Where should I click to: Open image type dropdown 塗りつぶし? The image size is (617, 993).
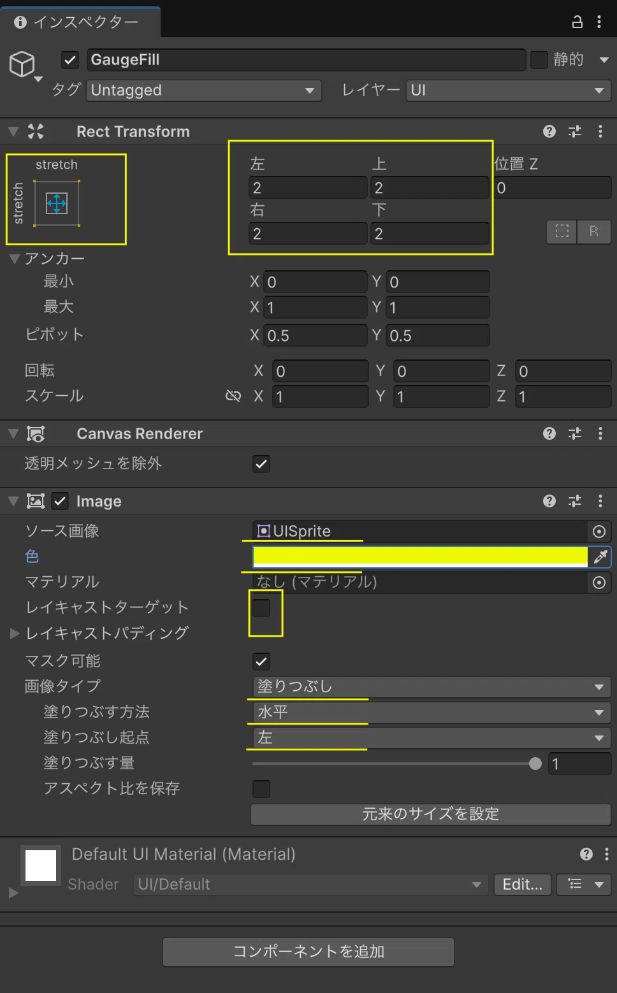432,687
